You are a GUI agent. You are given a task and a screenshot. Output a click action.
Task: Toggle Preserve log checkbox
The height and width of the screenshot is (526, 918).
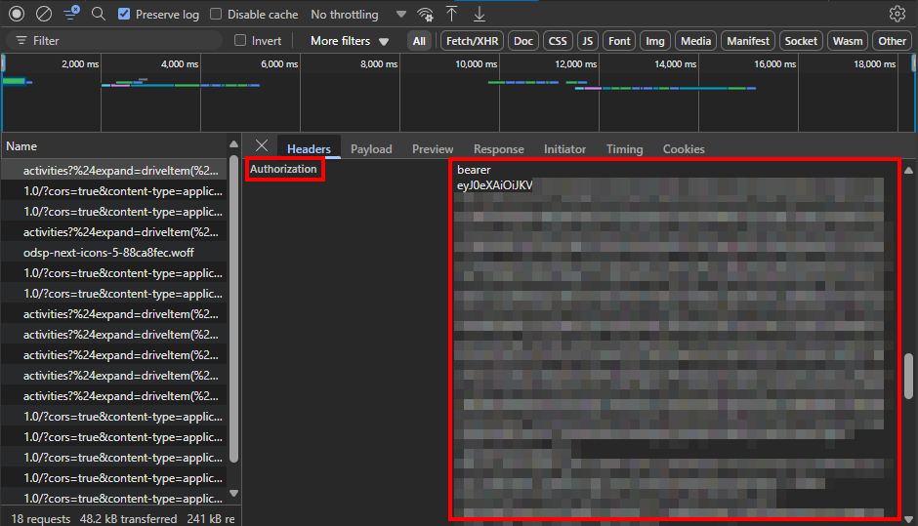point(124,14)
